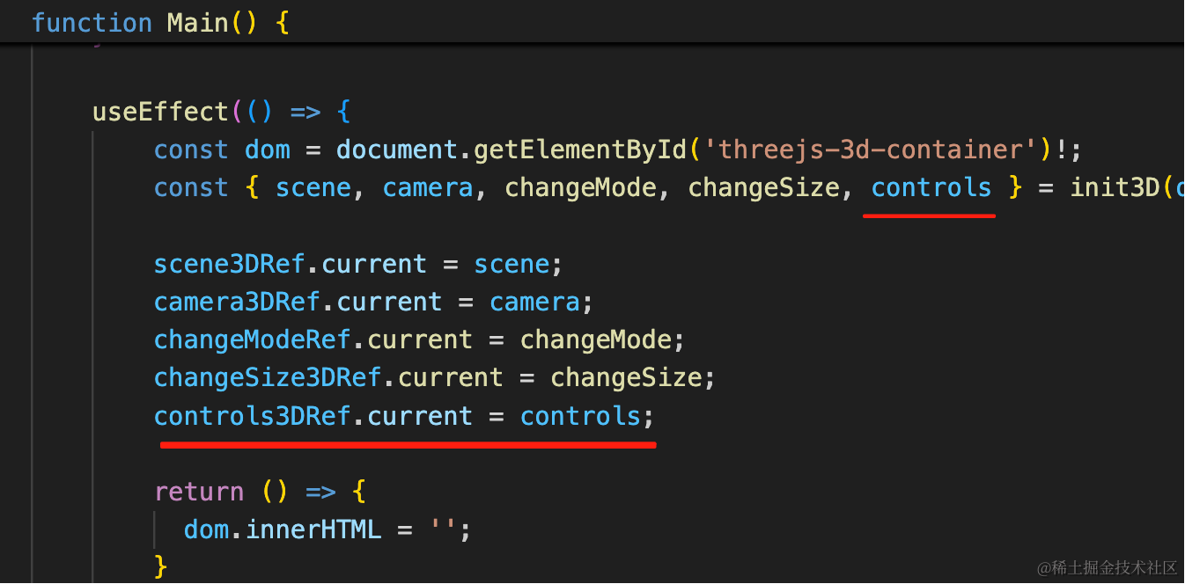Click the const dom variable declaration
Image resolution: width=1185 pixels, height=584 pixels.
pos(222,150)
